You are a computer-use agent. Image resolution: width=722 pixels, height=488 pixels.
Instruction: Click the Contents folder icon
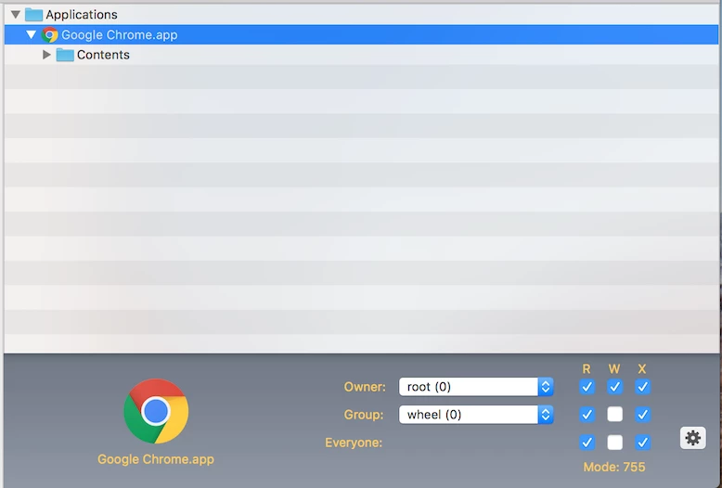[65, 55]
